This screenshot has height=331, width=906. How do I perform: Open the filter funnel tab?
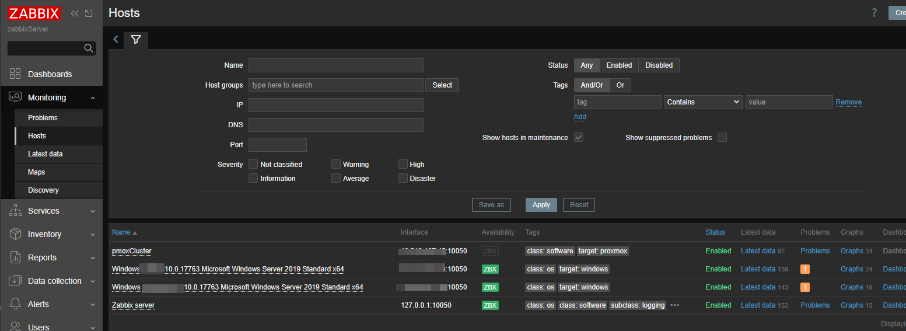(136, 40)
